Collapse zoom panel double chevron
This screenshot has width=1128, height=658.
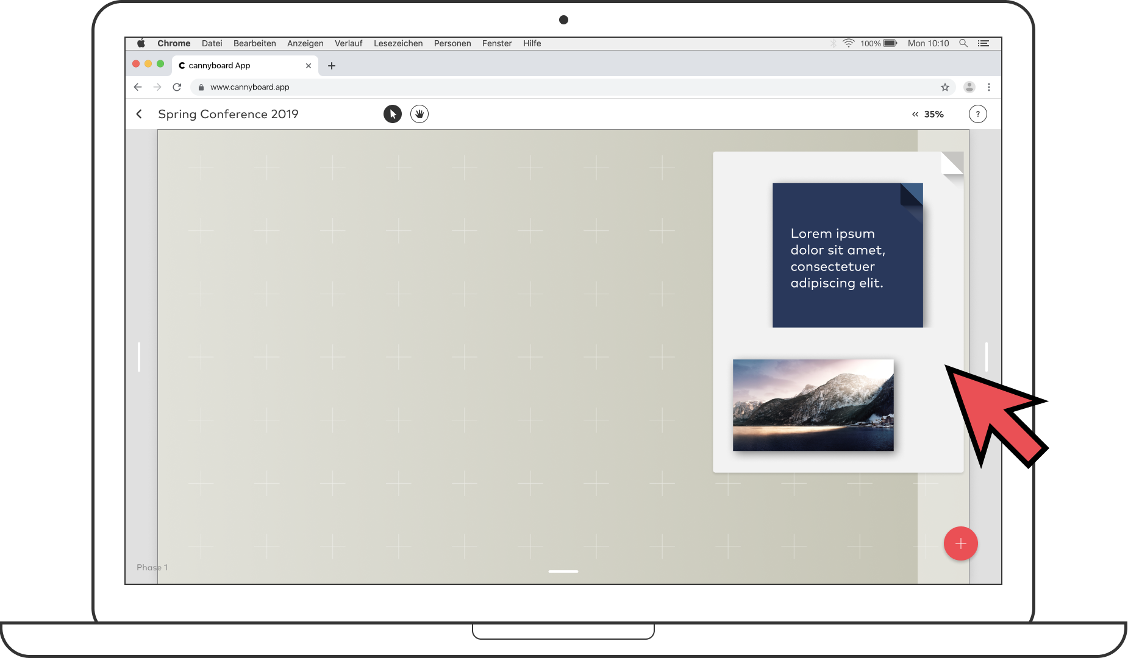(915, 114)
